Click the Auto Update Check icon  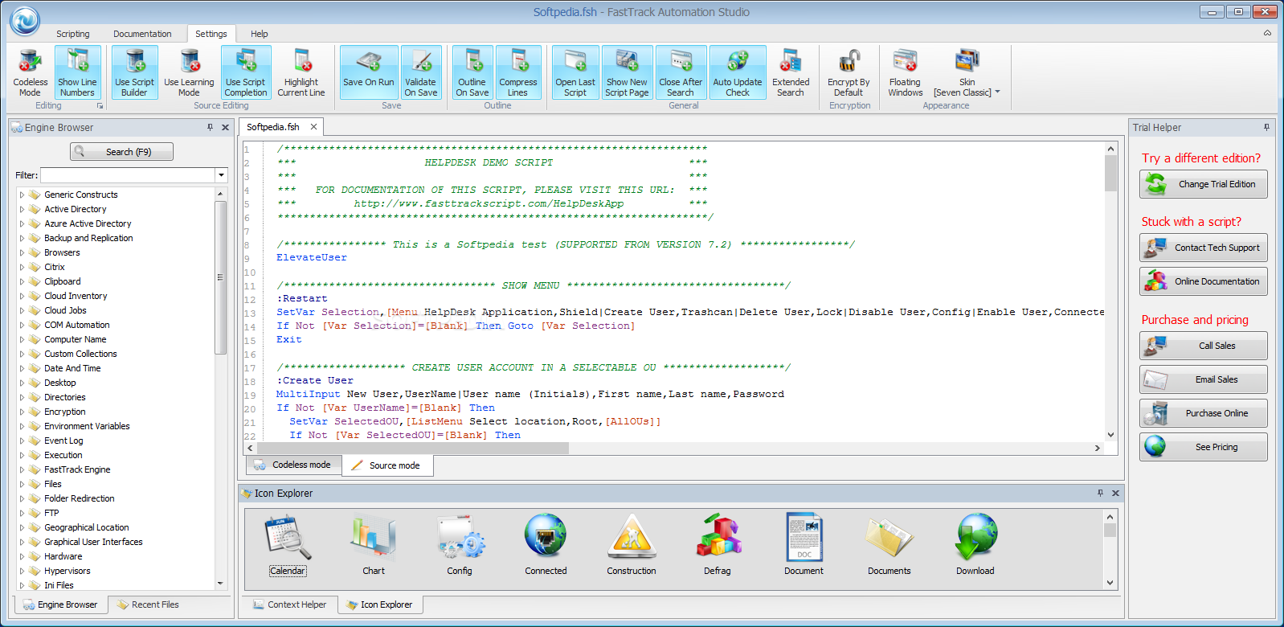pos(738,61)
